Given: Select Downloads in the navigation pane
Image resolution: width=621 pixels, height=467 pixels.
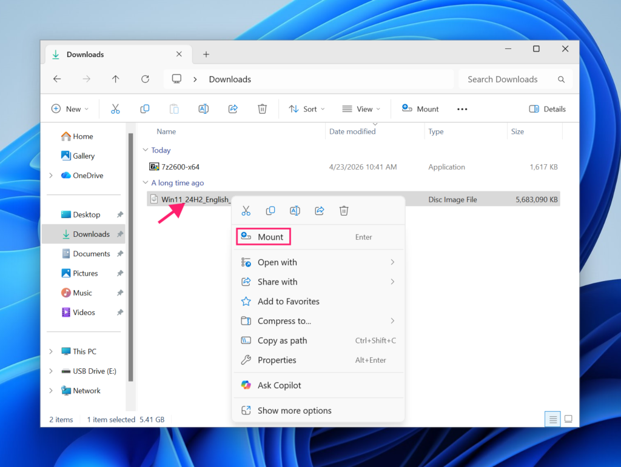Looking at the screenshot, I should (x=84, y=234).
